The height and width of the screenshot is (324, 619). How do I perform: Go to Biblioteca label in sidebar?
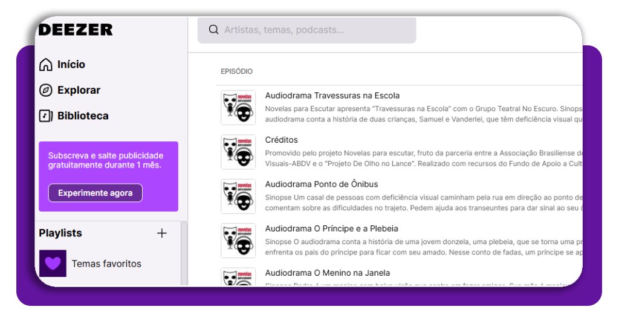(x=83, y=116)
